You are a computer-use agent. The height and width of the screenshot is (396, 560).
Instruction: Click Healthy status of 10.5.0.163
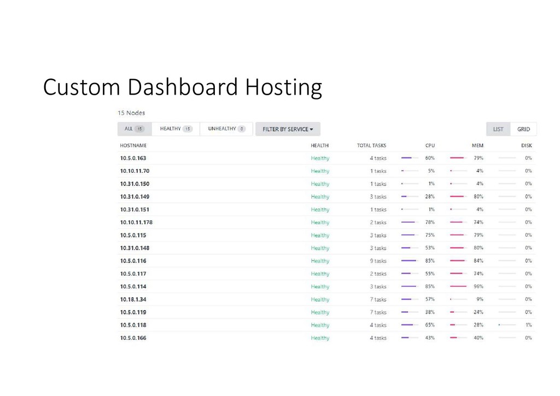(x=320, y=158)
